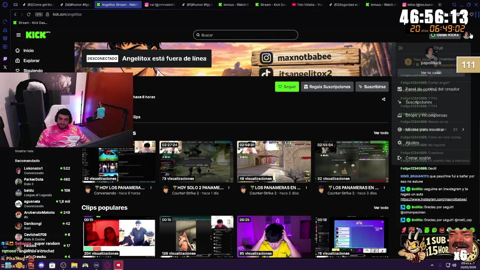Click the Seguir button

point(287,87)
